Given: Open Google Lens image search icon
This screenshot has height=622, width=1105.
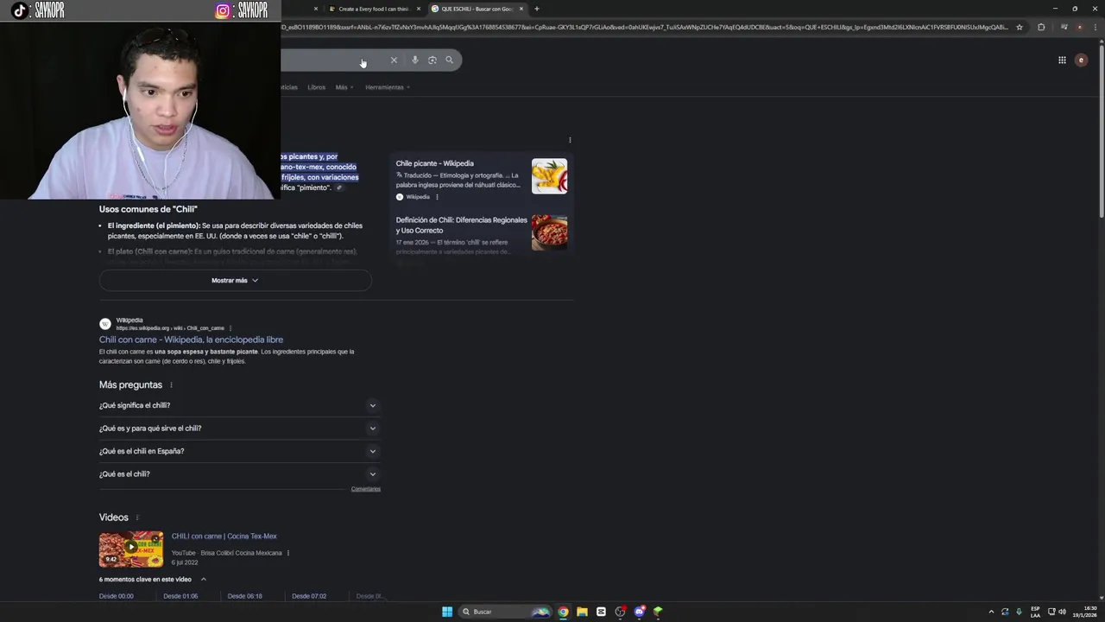Looking at the screenshot, I should coord(433,60).
